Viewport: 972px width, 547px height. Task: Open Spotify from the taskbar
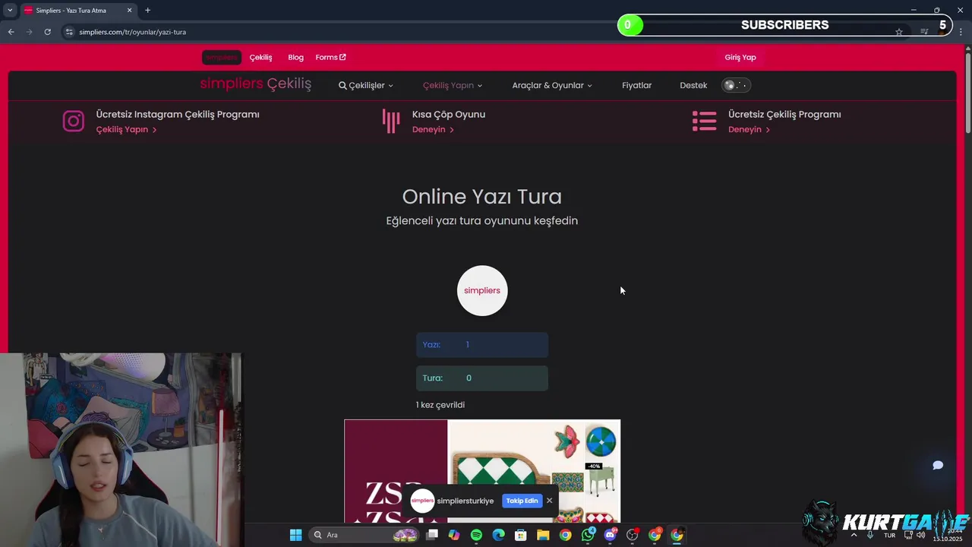click(476, 535)
